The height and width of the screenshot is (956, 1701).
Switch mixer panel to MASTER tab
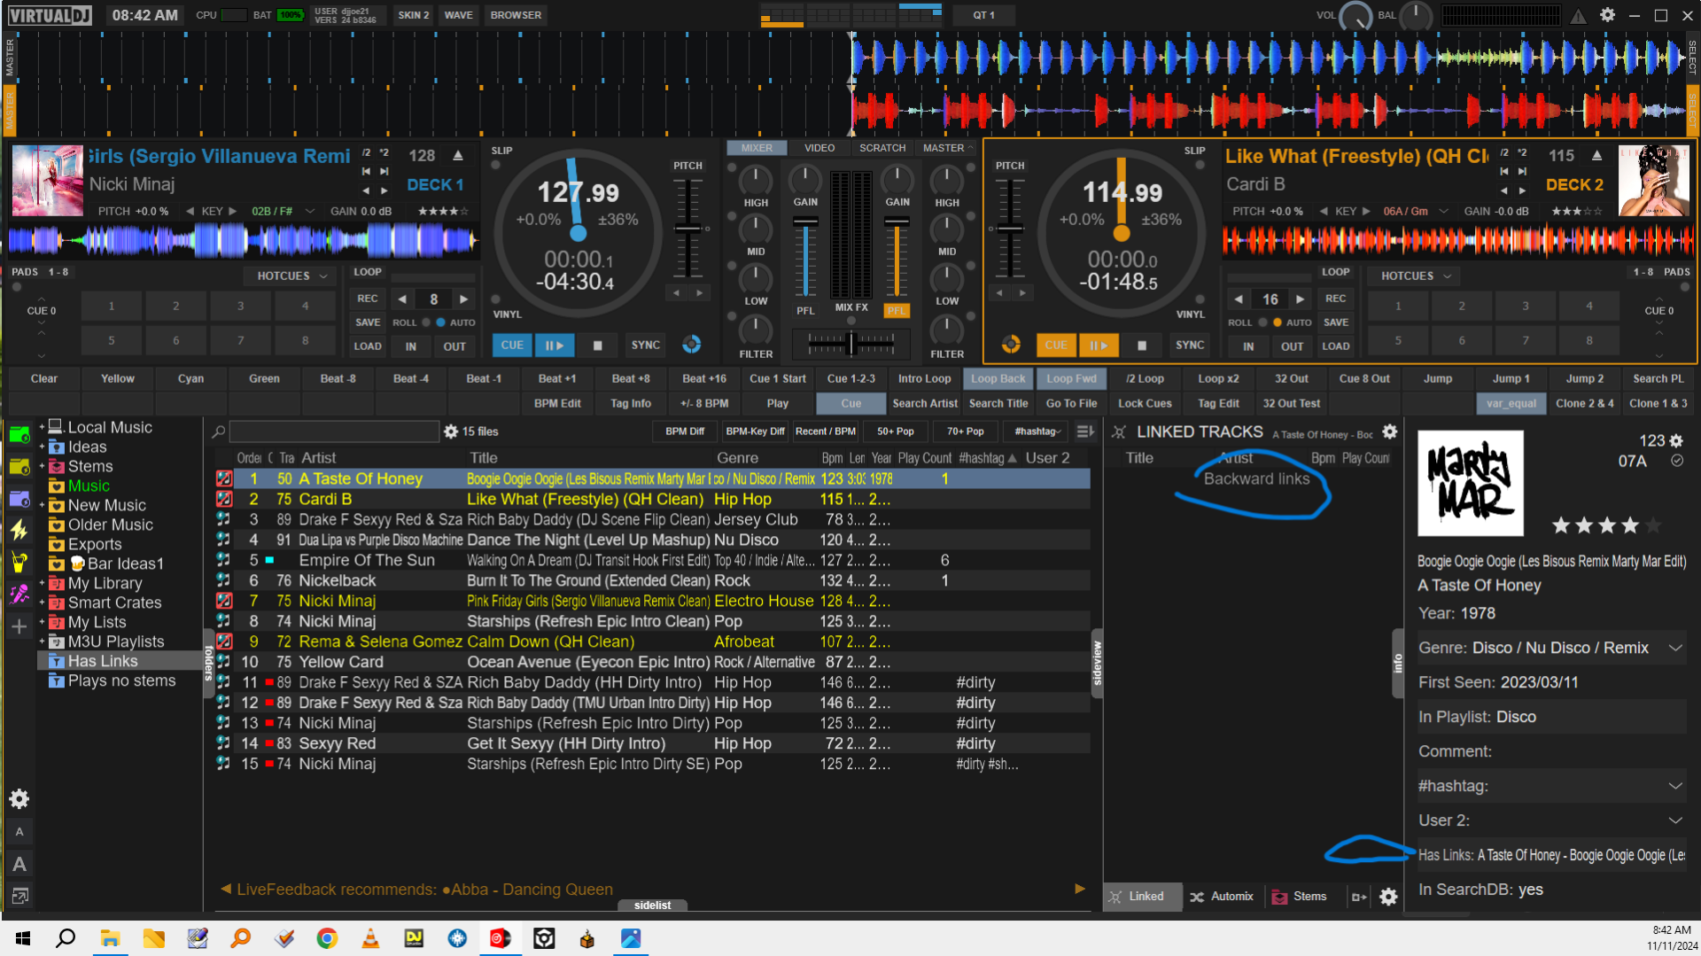click(x=945, y=148)
